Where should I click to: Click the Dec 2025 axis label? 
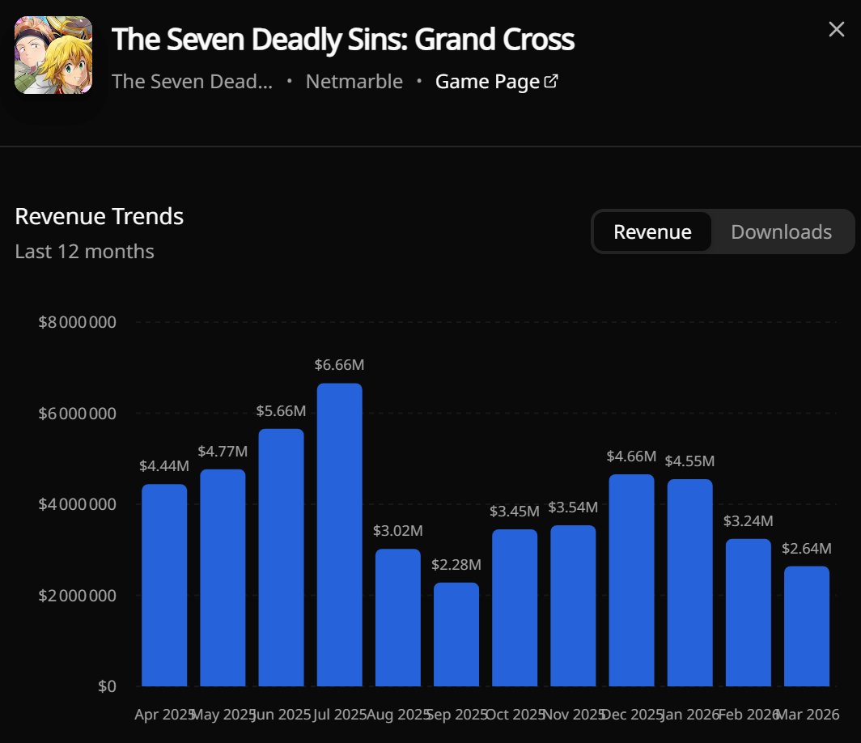tap(631, 715)
